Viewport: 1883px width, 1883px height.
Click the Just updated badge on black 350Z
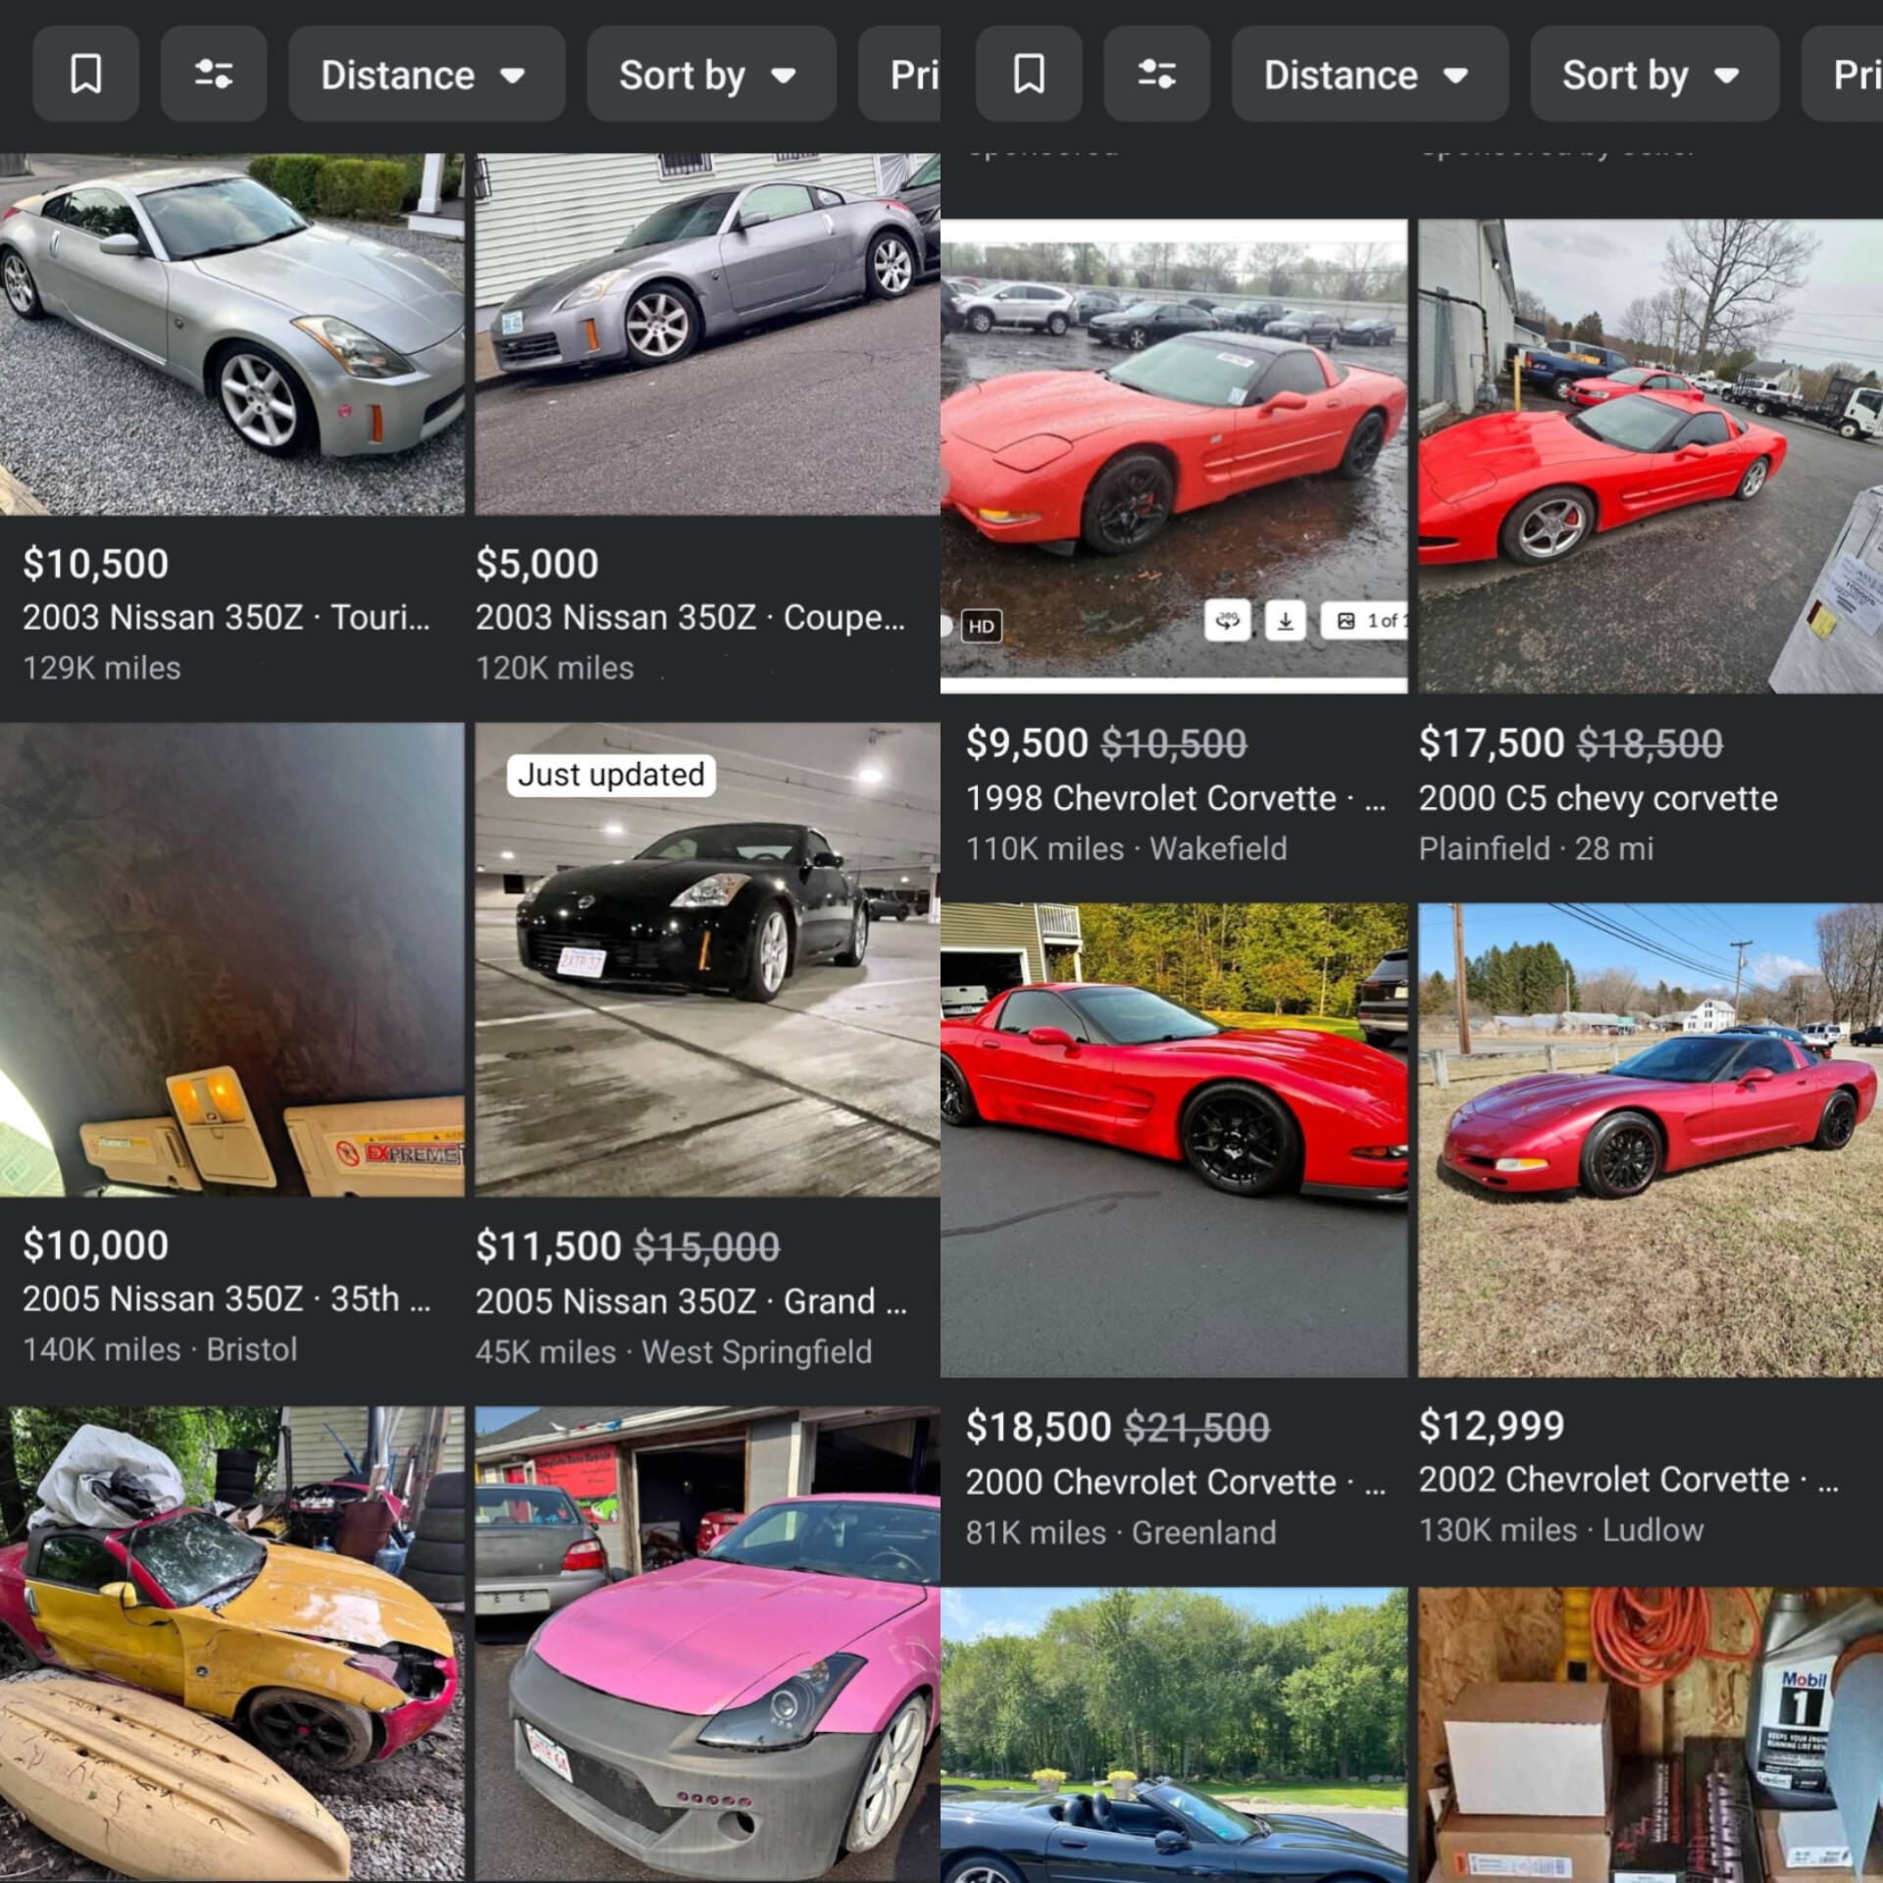point(611,775)
